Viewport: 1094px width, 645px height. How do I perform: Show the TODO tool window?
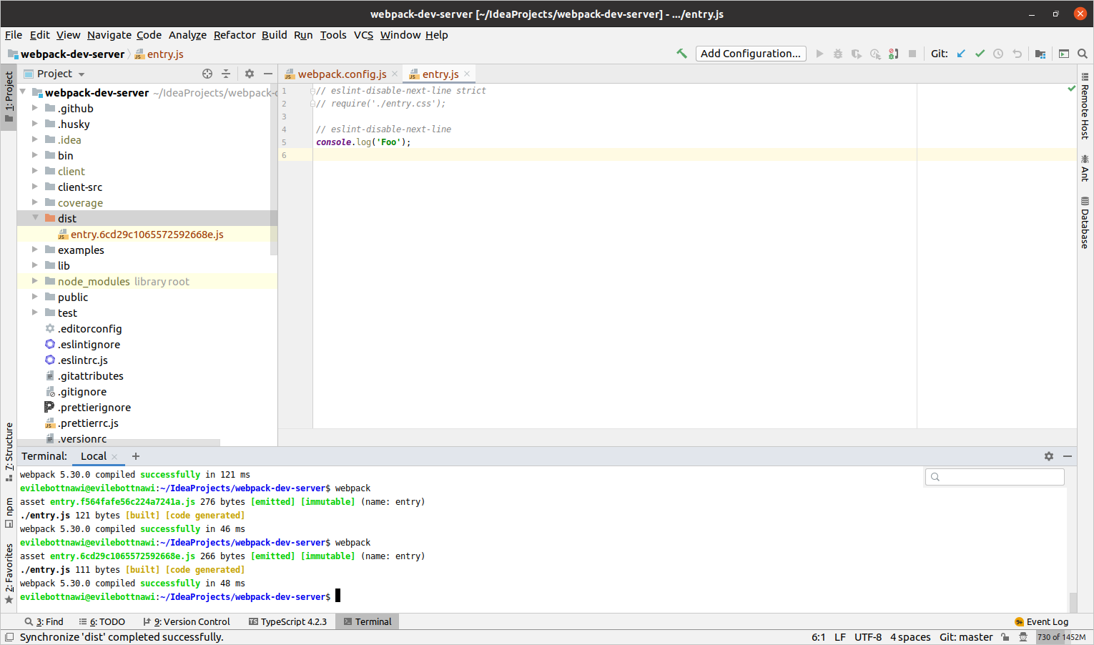coord(102,621)
